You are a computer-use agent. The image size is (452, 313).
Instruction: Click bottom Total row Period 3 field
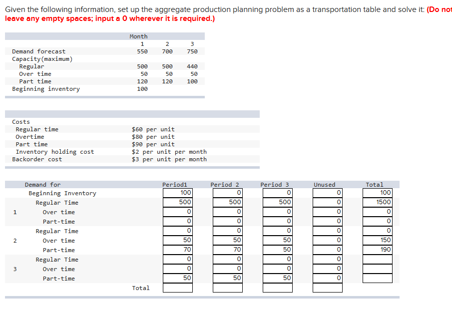(x=278, y=288)
